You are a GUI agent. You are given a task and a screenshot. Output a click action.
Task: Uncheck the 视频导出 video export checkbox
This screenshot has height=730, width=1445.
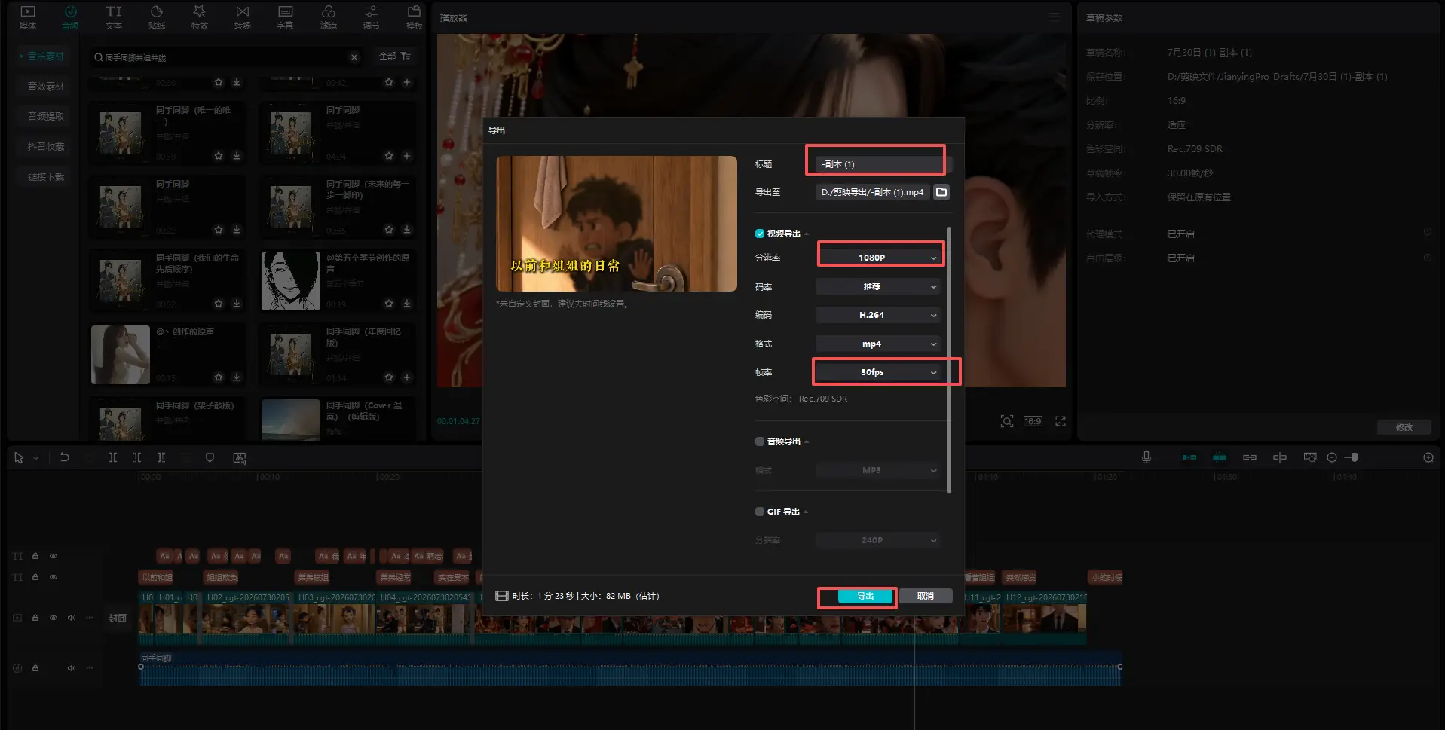760,234
